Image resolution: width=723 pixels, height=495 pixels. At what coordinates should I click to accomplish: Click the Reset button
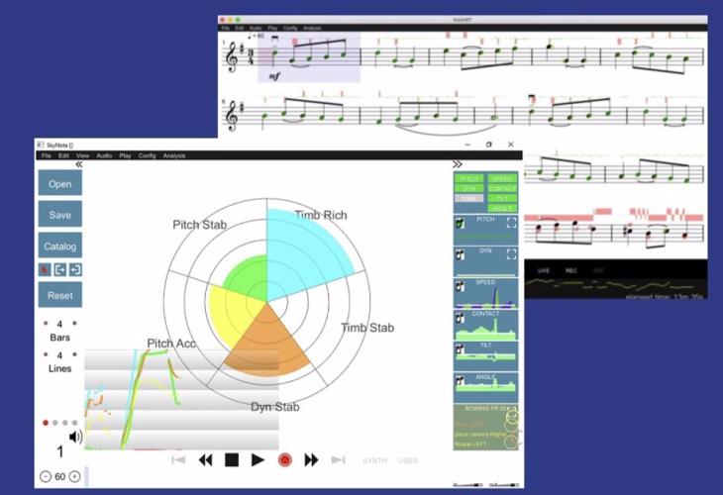pyautogui.click(x=60, y=295)
